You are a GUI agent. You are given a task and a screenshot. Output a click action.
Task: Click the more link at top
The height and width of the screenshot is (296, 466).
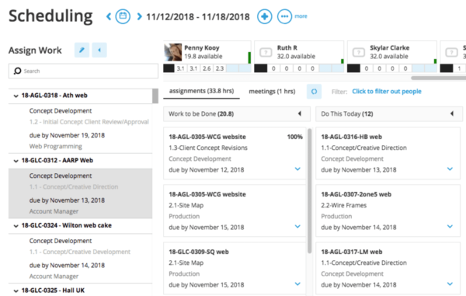(301, 16)
